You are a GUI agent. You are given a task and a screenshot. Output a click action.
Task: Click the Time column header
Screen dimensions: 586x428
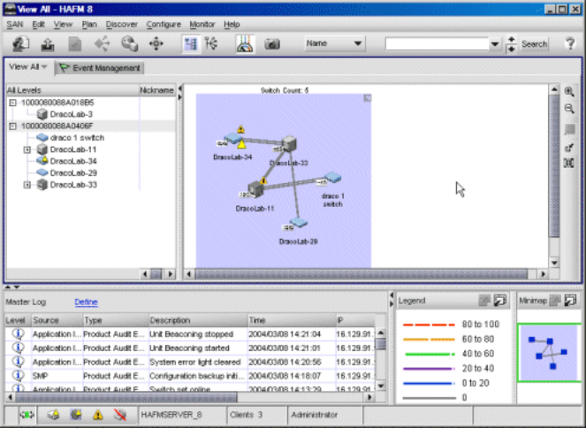point(292,320)
